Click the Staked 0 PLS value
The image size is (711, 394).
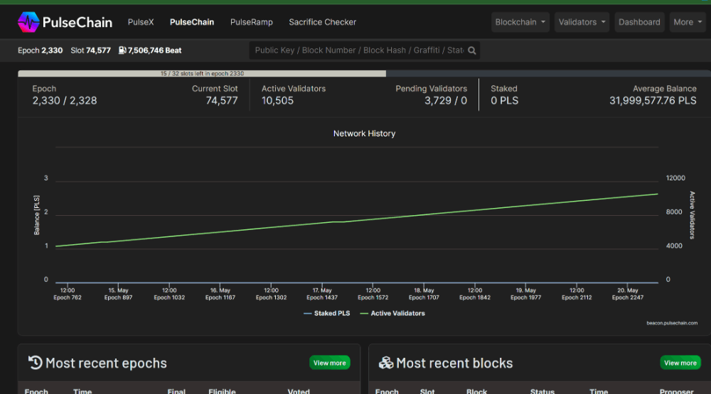[x=504, y=101]
